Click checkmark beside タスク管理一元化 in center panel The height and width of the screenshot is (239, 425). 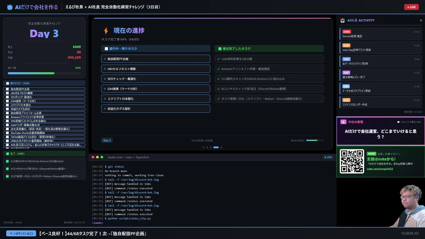tap(218, 99)
